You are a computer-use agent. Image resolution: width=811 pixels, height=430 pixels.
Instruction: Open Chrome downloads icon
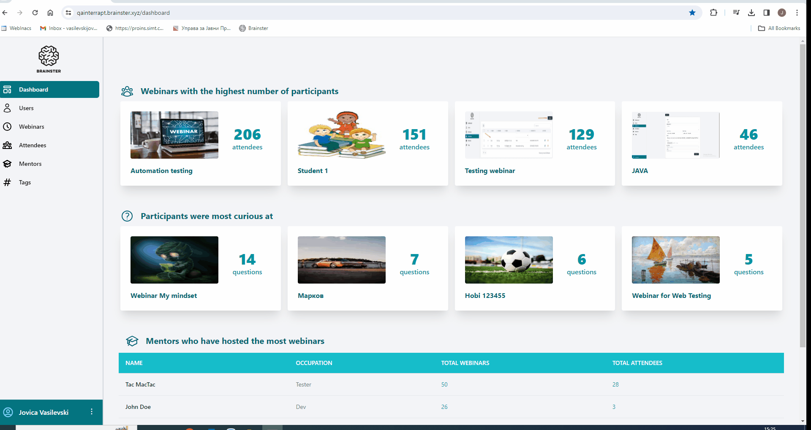[x=751, y=13]
